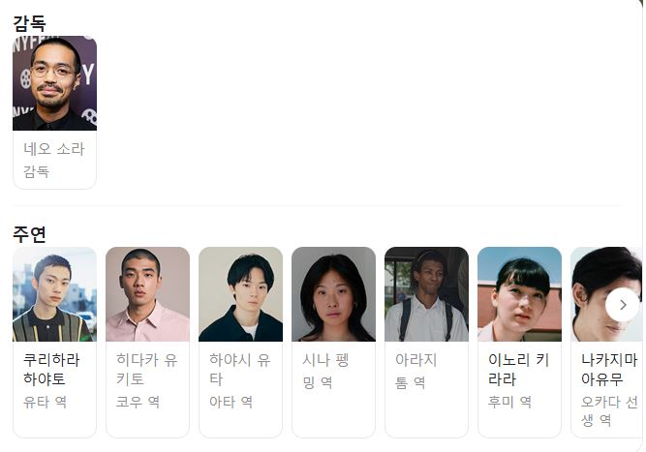Open 쿠리하라 하야토's photo
The height and width of the screenshot is (452, 646).
coord(55,294)
